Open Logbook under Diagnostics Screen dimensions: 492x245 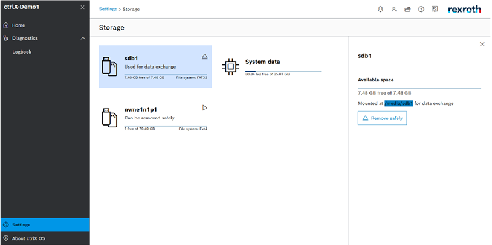click(x=45, y=52)
